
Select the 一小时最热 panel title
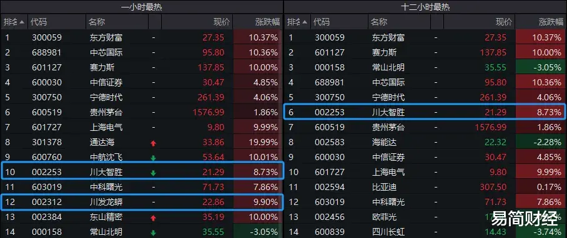[141, 7]
